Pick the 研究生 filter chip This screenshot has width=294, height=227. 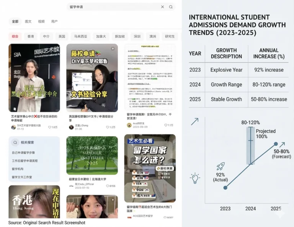tap(170, 36)
